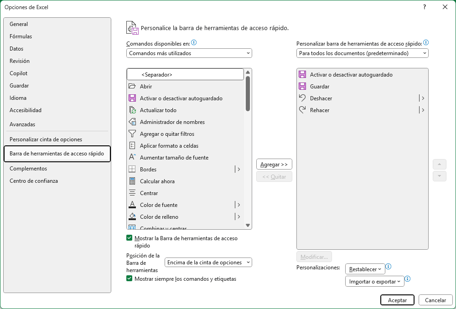Click the autoguardado icon in the left commands list

[x=132, y=98]
